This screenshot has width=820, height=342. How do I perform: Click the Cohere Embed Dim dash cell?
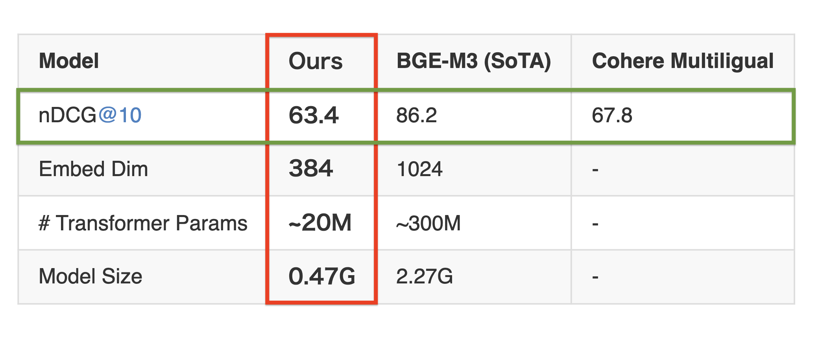(595, 170)
